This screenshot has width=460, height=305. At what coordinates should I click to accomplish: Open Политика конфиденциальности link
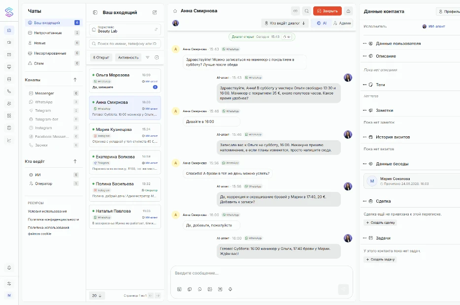(x=53, y=219)
